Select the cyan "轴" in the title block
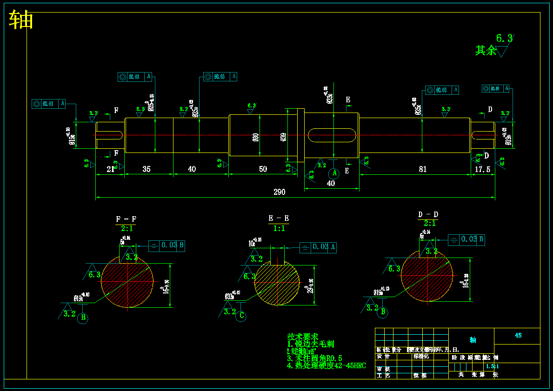553x391 pixels. pos(473,340)
